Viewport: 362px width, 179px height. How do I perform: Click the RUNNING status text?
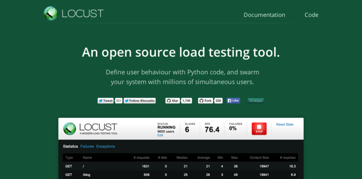(167, 127)
